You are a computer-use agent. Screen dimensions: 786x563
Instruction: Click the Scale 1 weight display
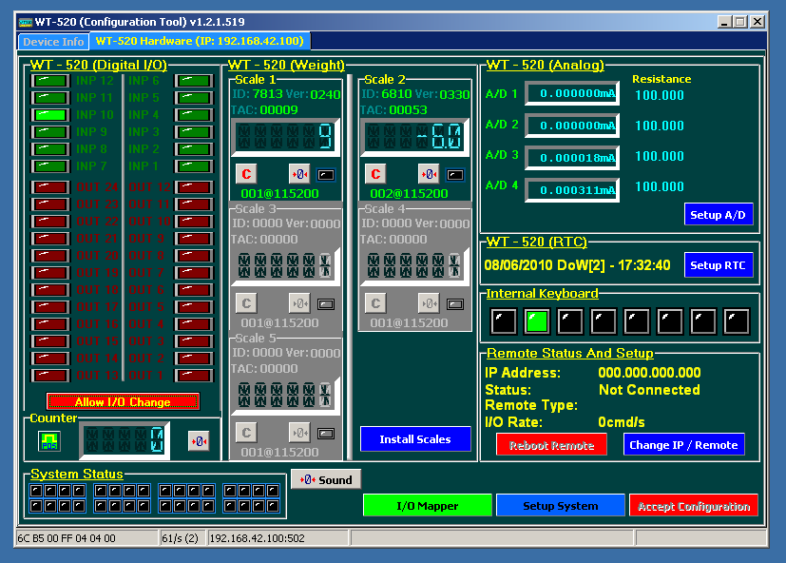tap(285, 137)
